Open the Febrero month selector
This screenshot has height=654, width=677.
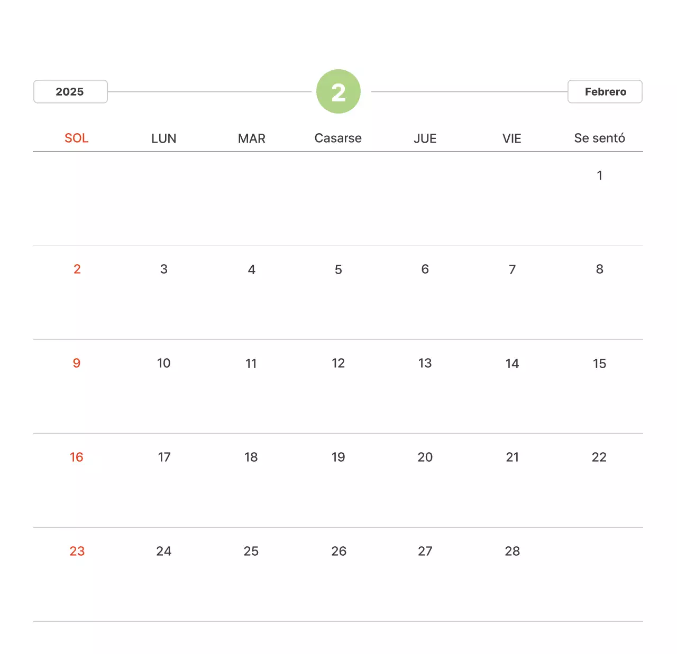[605, 92]
